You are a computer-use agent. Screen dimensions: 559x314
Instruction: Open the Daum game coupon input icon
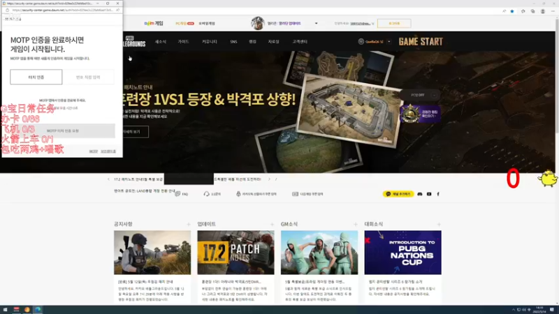click(x=295, y=194)
